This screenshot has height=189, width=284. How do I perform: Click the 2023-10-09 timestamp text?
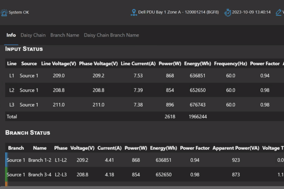coord(251,12)
